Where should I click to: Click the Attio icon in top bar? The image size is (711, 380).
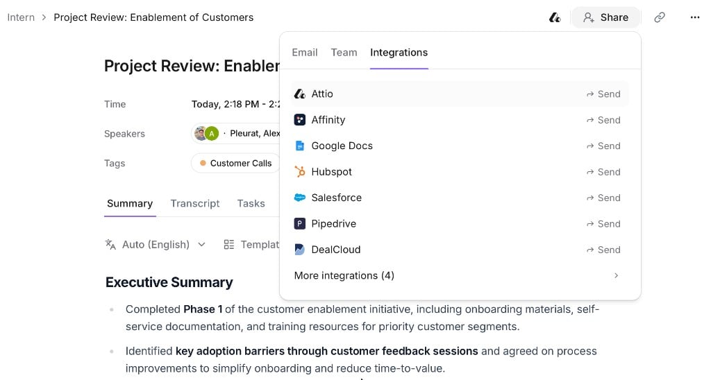555,17
